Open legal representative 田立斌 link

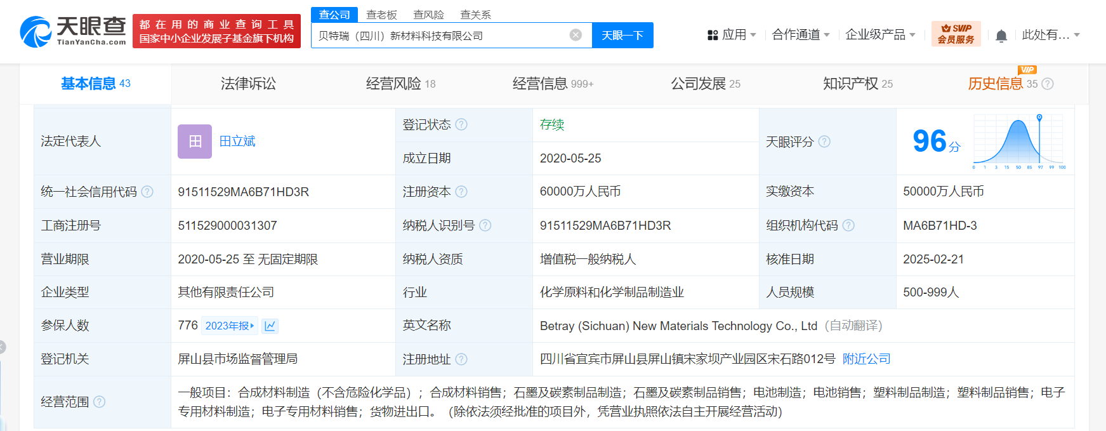pos(237,142)
